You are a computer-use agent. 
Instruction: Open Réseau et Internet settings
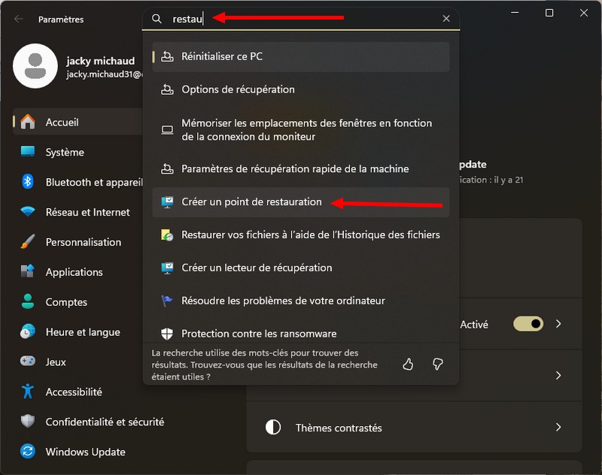pyautogui.click(x=87, y=212)
